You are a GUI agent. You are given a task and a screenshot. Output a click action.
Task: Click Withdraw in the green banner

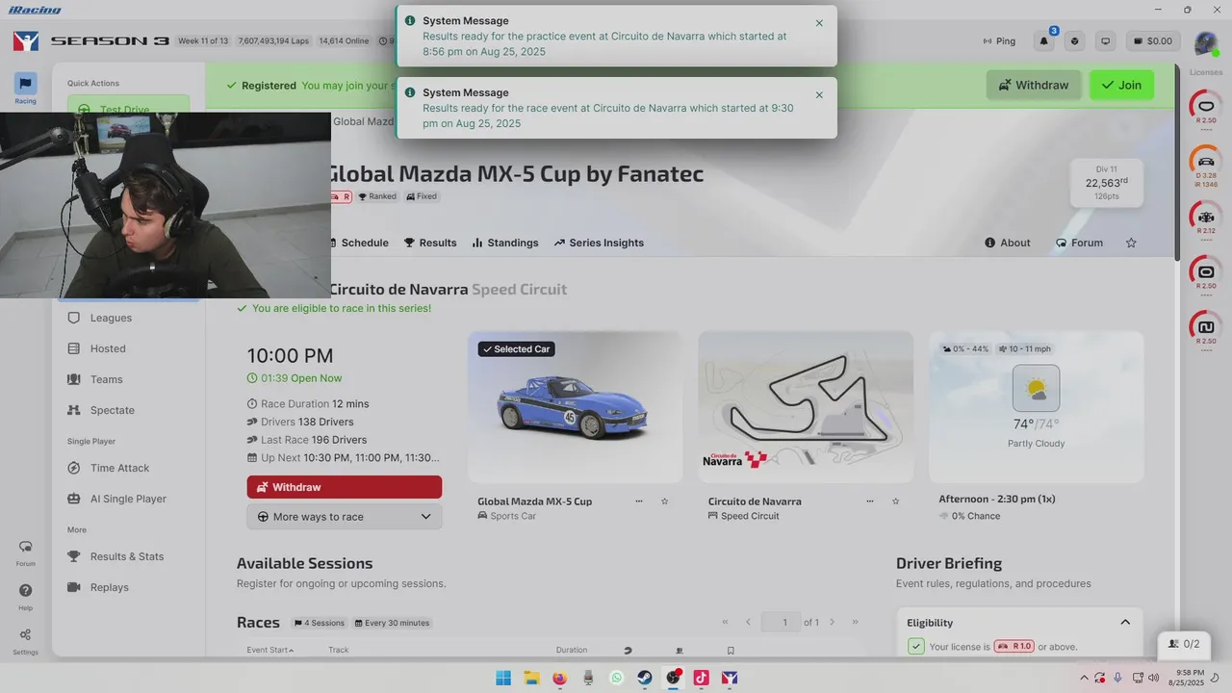coord(1034,85)
